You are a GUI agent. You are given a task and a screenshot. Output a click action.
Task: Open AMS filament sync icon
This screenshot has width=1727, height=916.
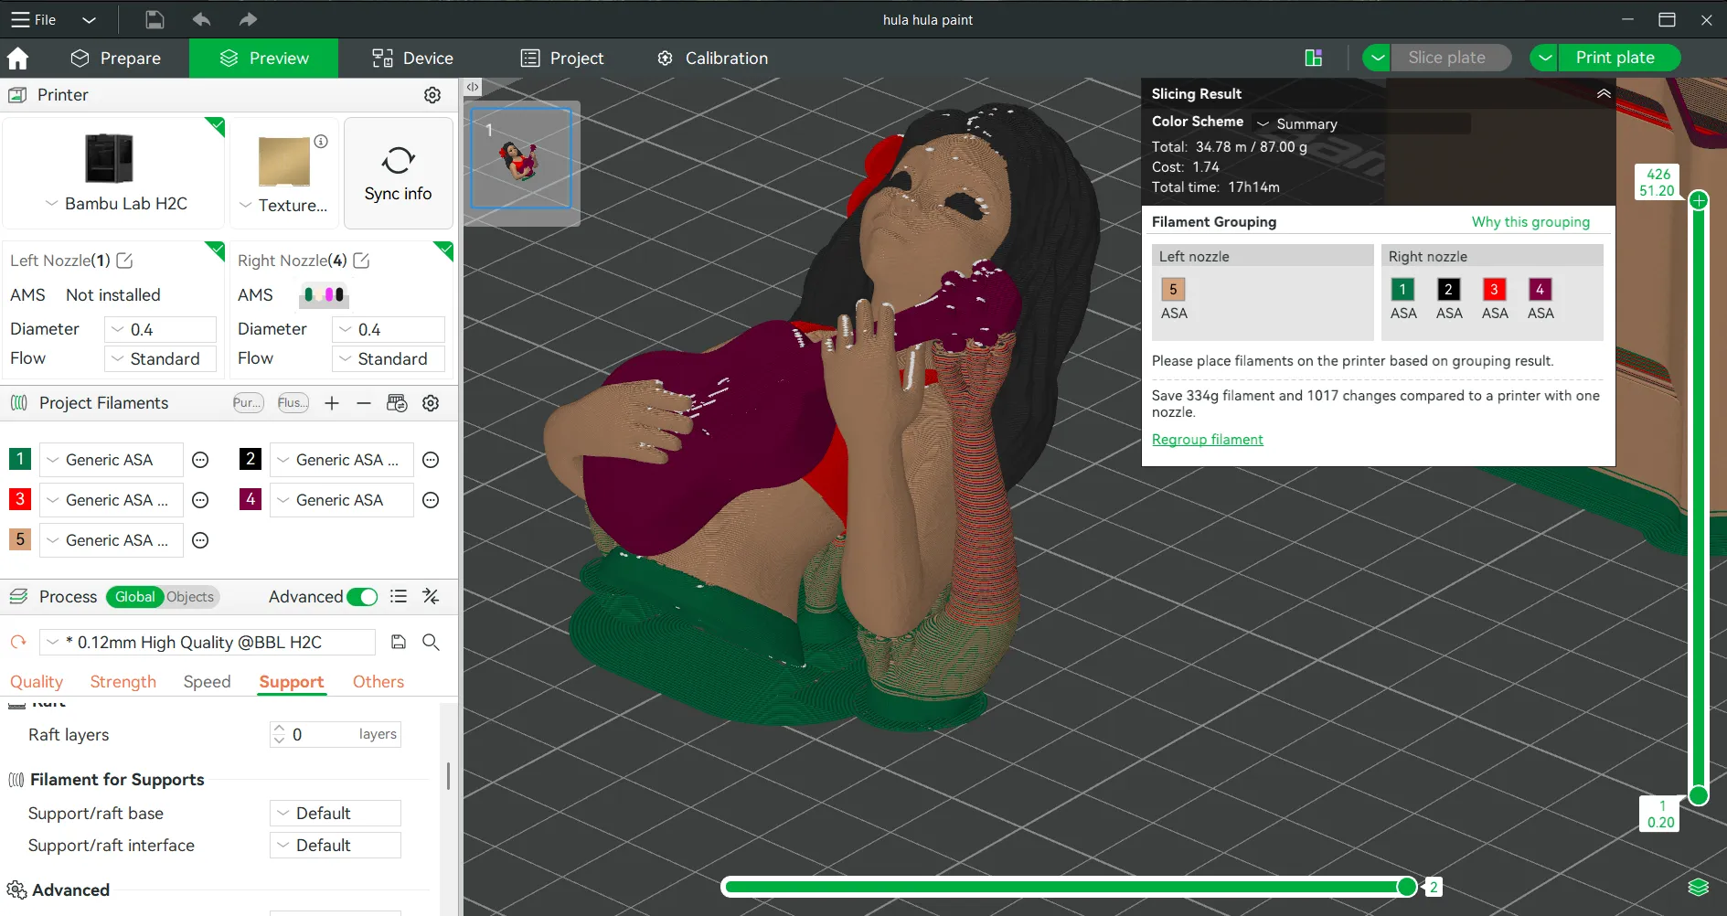[x=397, y=403]
